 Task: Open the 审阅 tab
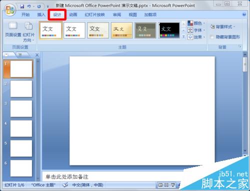117,14
